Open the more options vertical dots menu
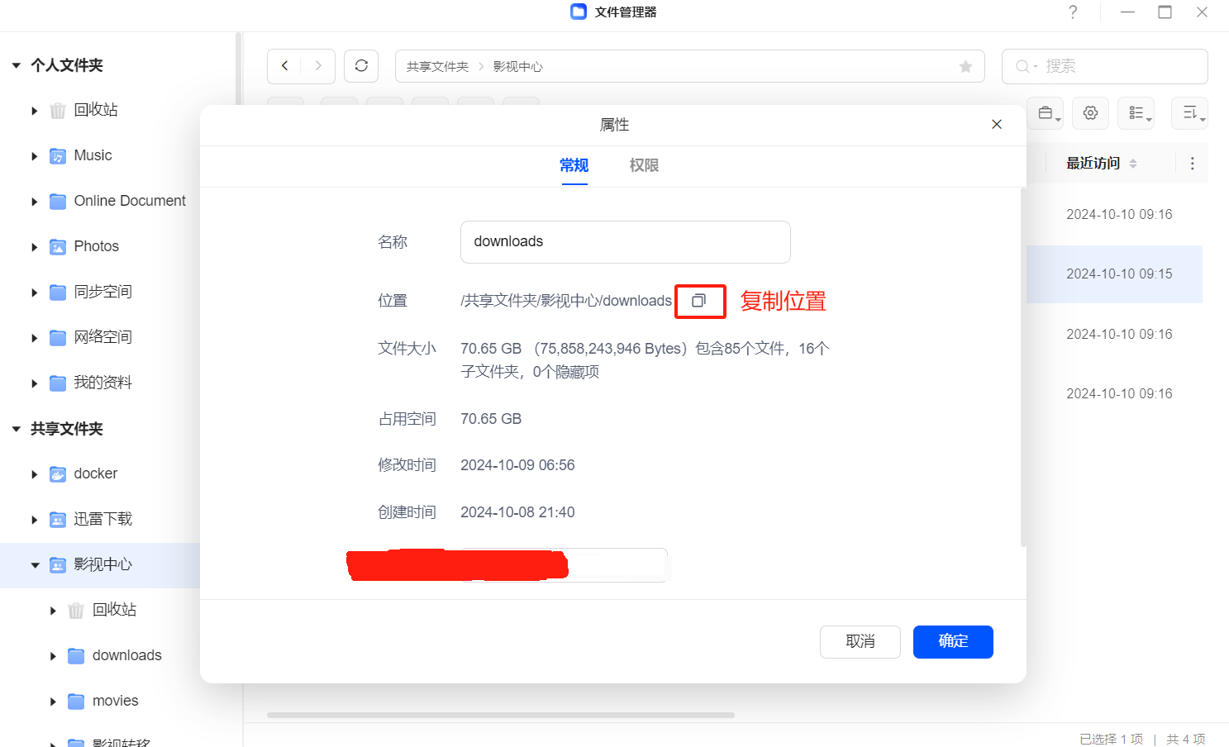1229x747 pixels. pos(1192,164)
